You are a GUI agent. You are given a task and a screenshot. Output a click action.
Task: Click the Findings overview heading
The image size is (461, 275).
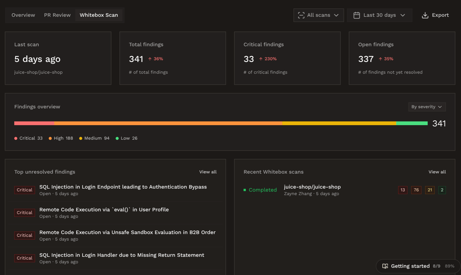(x=37, y=107)
